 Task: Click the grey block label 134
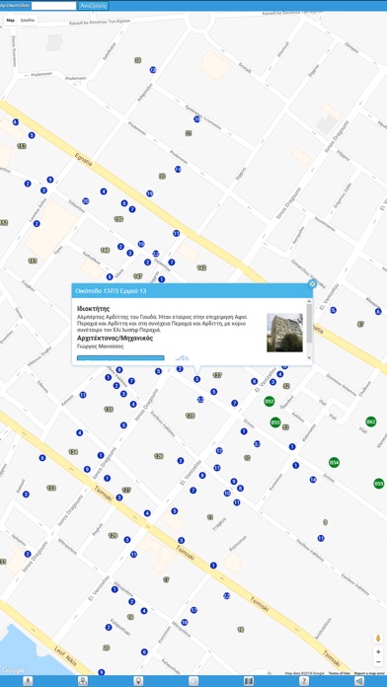pos(73,452)
